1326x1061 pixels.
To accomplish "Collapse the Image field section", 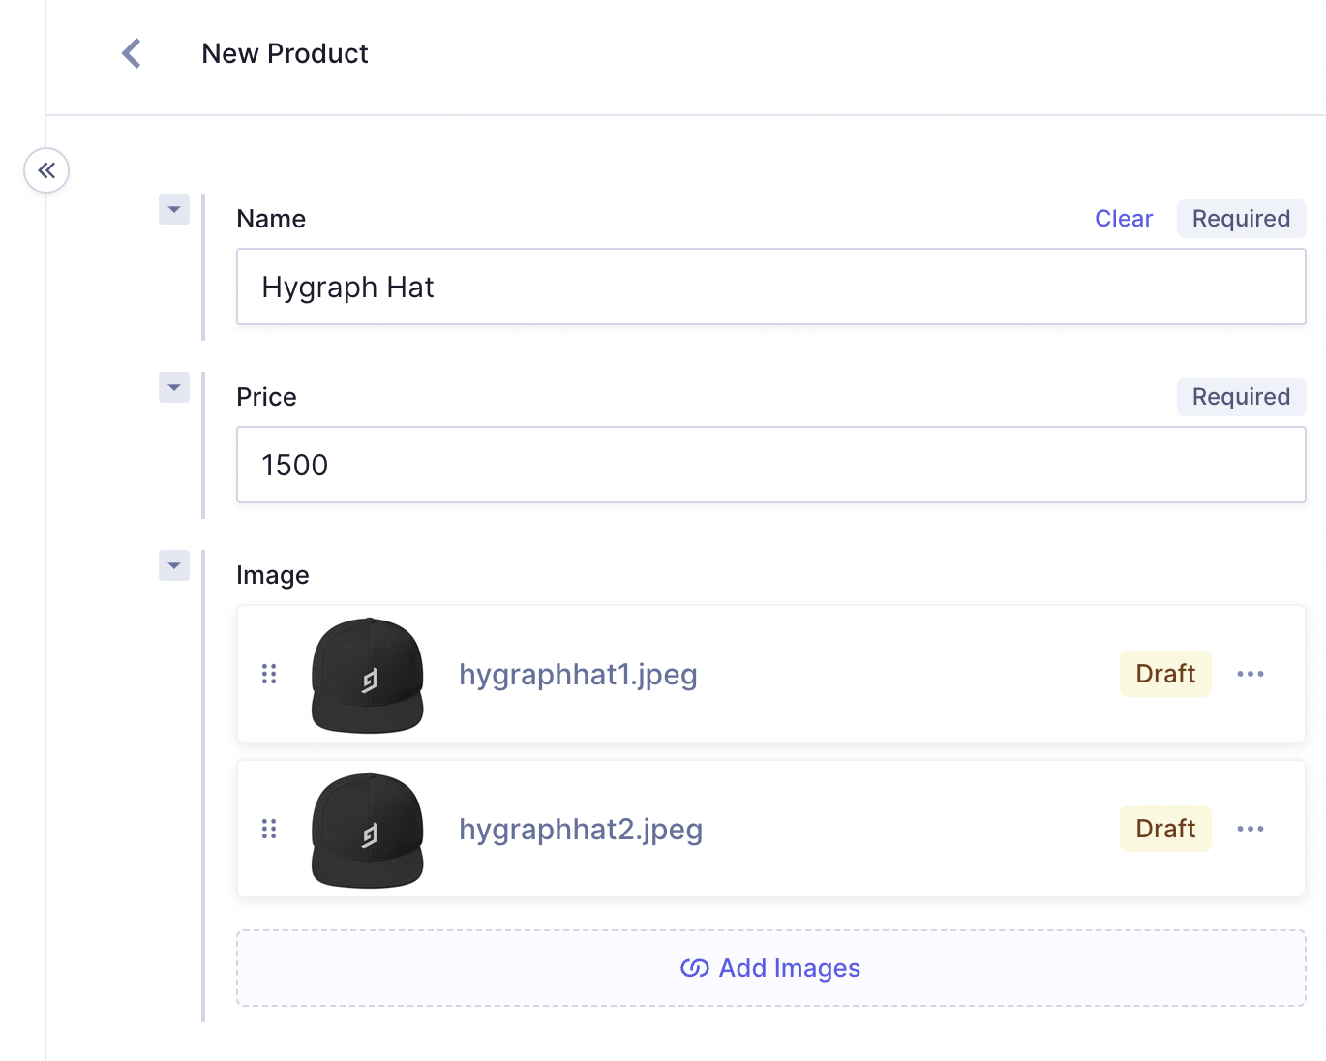I will point(174,565).
